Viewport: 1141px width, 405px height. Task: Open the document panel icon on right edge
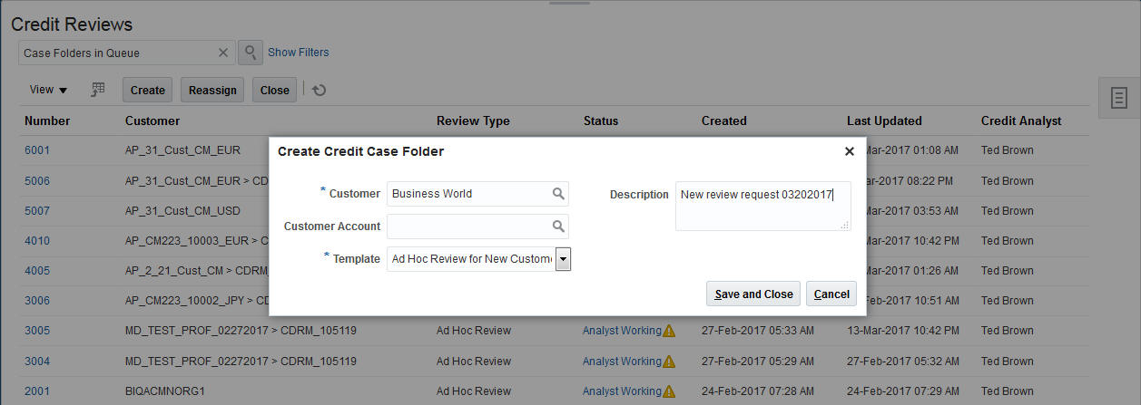tap(1119, 97)
